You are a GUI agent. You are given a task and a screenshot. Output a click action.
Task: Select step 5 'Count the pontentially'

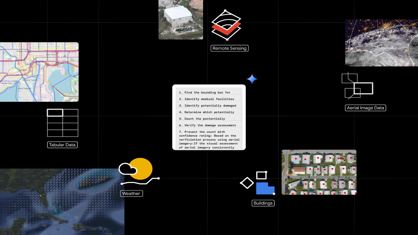(208, 118)
